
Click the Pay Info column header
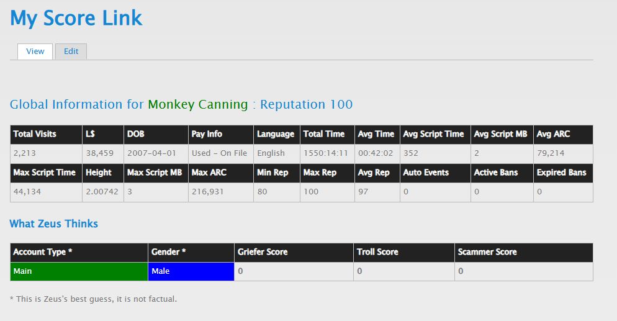pos(221,135)
